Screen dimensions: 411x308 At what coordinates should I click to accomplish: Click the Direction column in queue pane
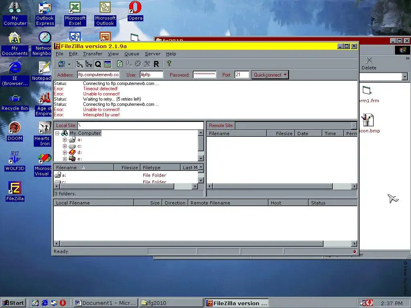(175, 203)
